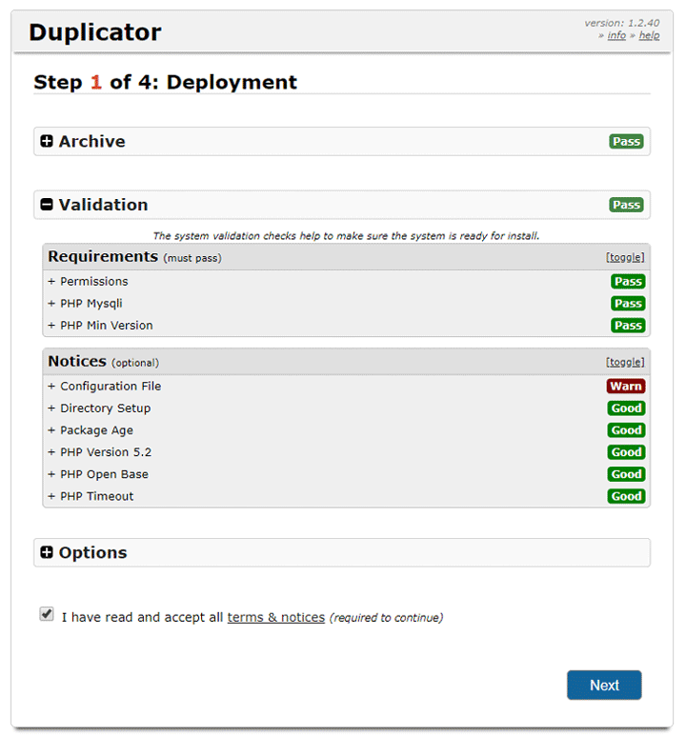Click the PHP Version 5.2 Good badge
The width and height of the screenshot is (686, 737).
click(x=626, y=452)
